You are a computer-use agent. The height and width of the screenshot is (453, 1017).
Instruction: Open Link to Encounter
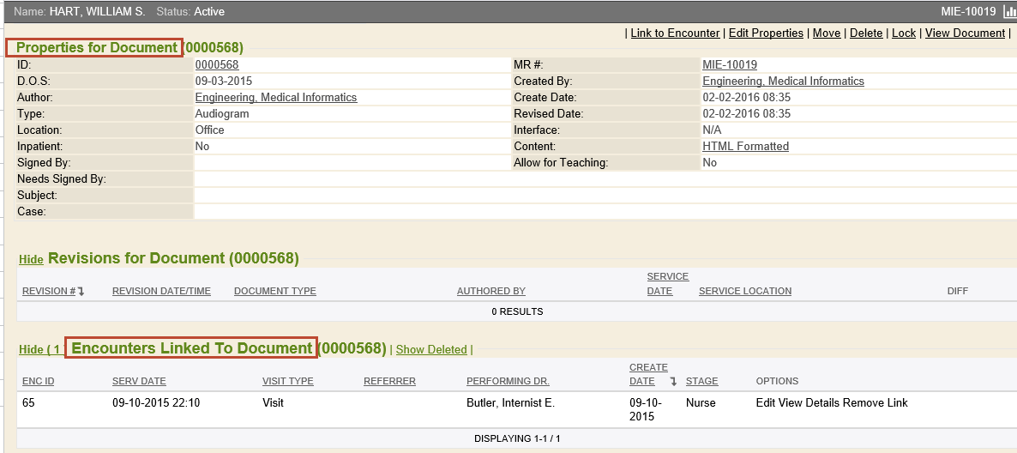[x=675, y=33]
